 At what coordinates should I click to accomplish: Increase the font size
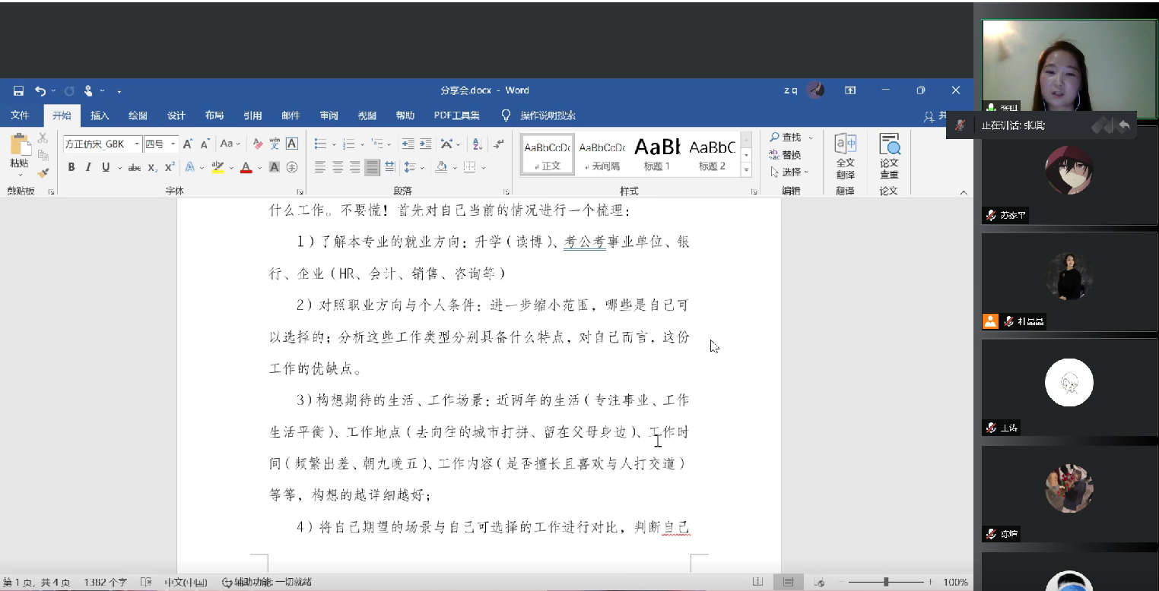188,144
